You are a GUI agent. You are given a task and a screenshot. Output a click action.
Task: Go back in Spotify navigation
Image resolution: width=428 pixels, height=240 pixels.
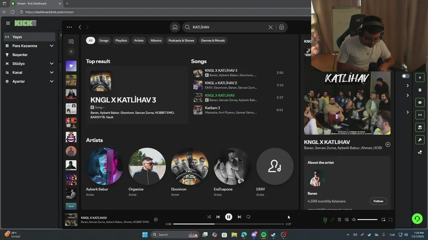[x=80, y=27]
